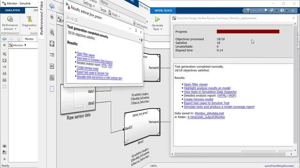Click Fit to View in Monitor window palette
This screenshot has width=300, height=168.
4,61
